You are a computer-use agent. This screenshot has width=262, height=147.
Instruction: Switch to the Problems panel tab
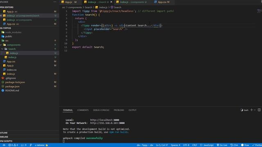click(x=119, y=110)
